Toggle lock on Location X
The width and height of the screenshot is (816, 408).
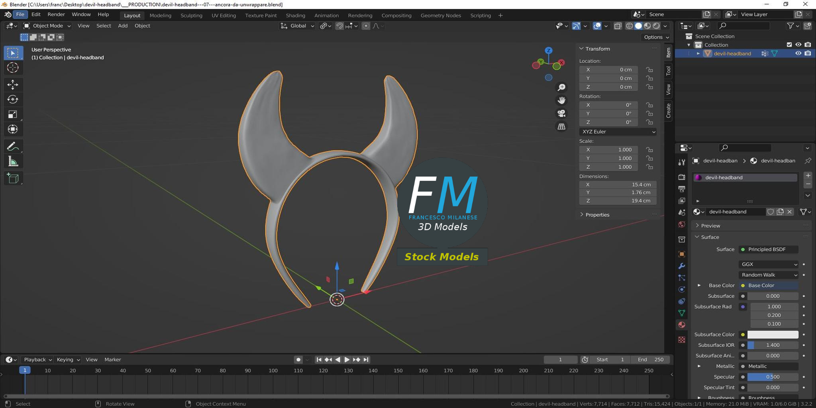pos(649,70)
